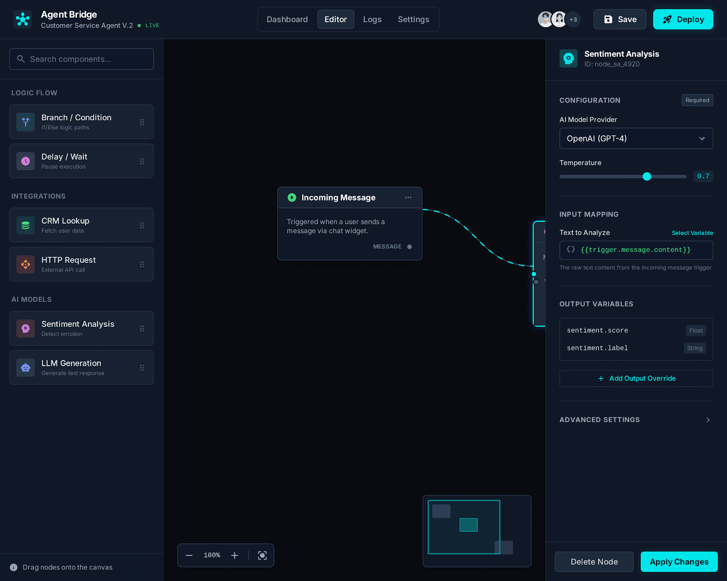Click the play icon on Incoming Message node

pyautogui.click(x=292, y=197)
